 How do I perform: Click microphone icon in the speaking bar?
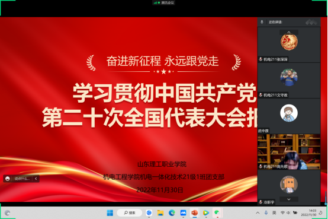click(x=262, y=22)
